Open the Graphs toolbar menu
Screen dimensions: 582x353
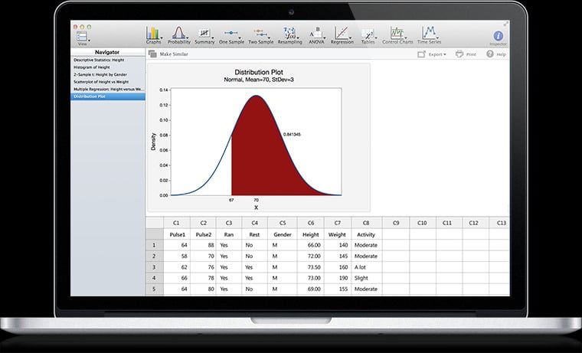pos(154,35)
